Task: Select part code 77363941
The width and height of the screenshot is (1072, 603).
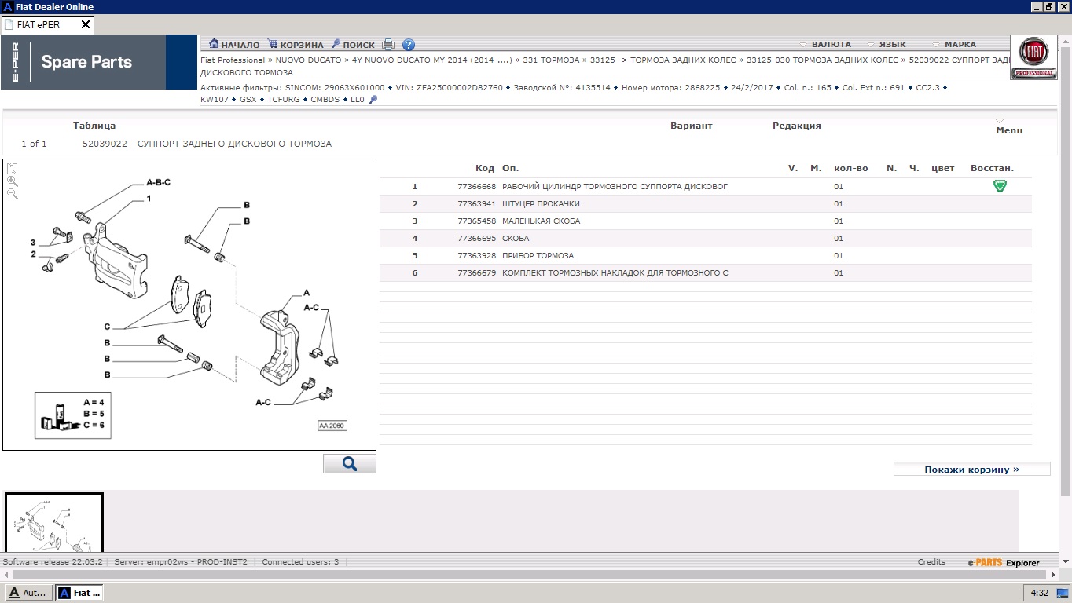Action: tap(477, 204)
